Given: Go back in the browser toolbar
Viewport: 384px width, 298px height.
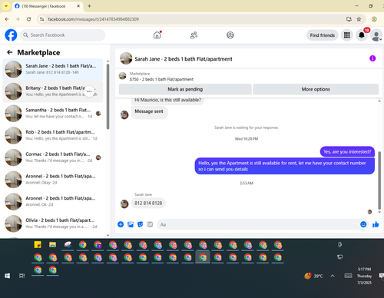Looking at the screenshot, I should coord(7,19).
